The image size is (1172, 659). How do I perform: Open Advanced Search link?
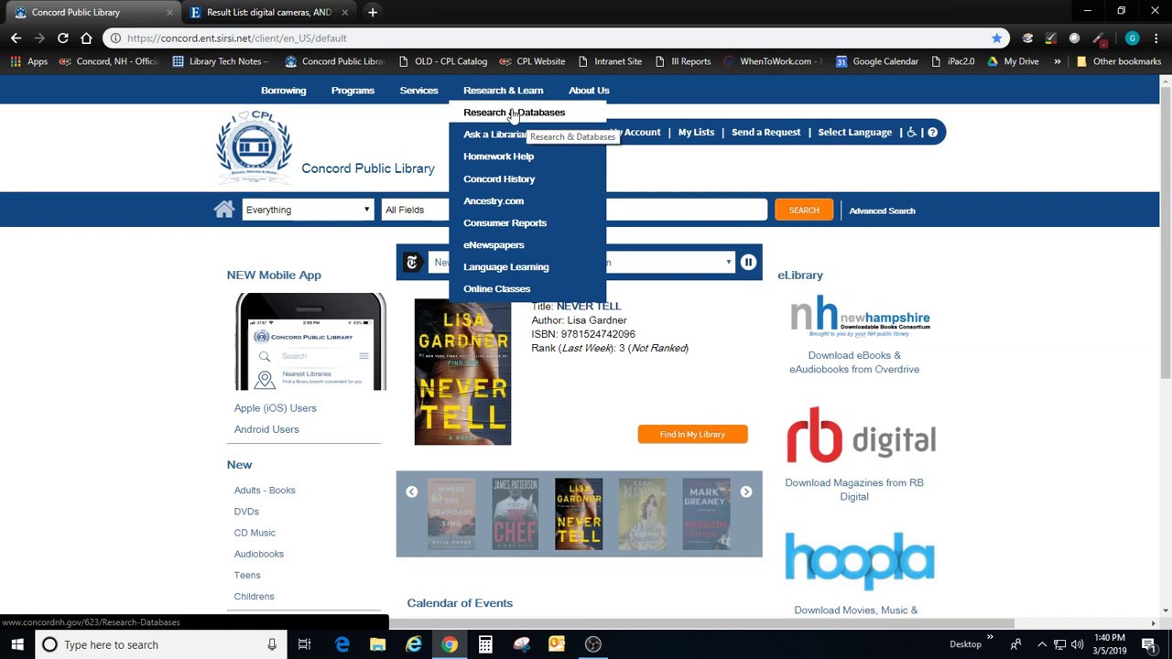point(882,211)
